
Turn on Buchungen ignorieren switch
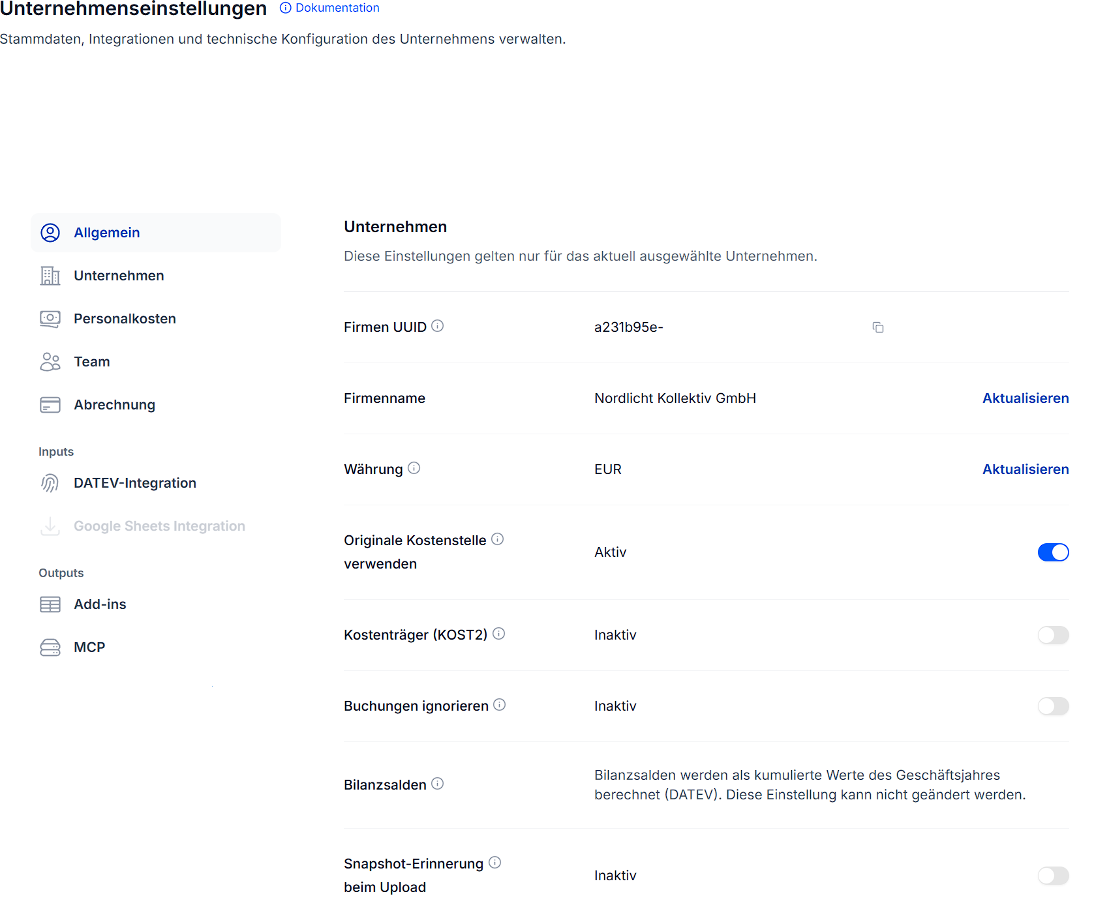tap(1053, 706)
